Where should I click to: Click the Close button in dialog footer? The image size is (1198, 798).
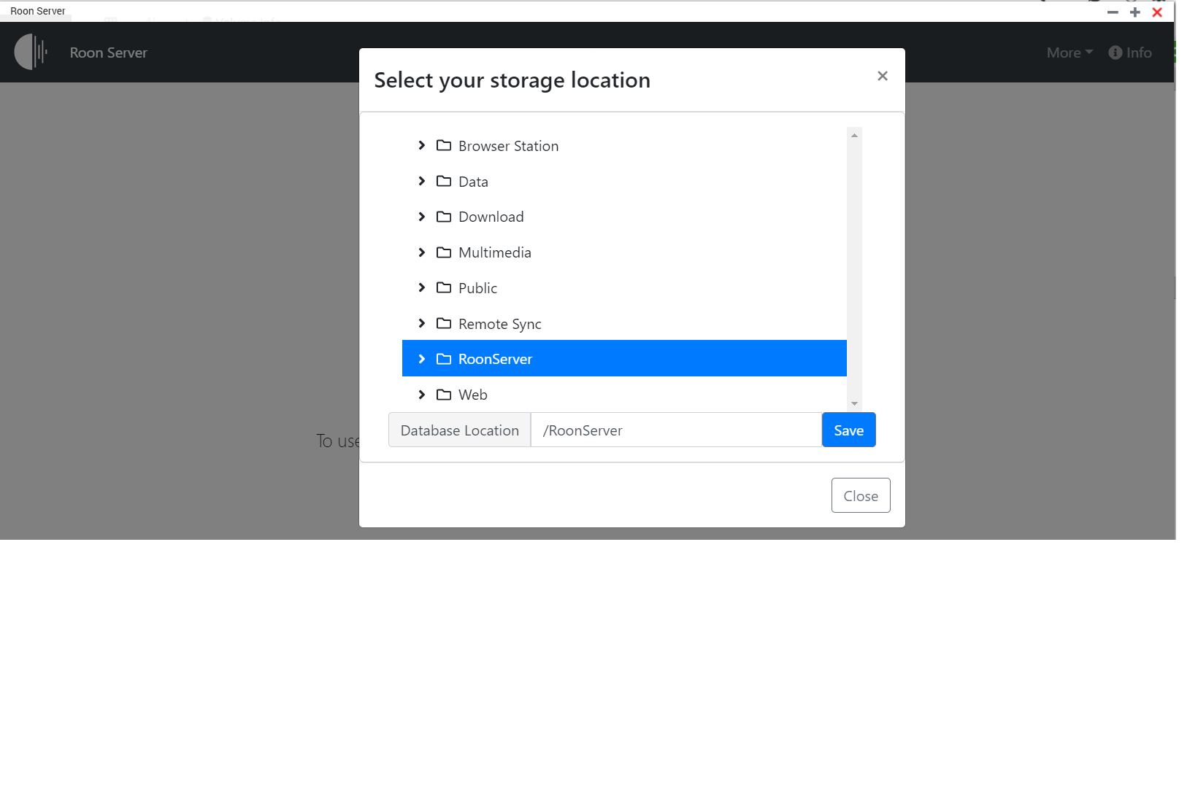coord(860,496)
